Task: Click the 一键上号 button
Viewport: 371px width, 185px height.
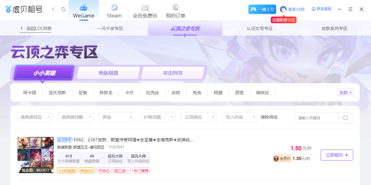Action: pos(262,9)
